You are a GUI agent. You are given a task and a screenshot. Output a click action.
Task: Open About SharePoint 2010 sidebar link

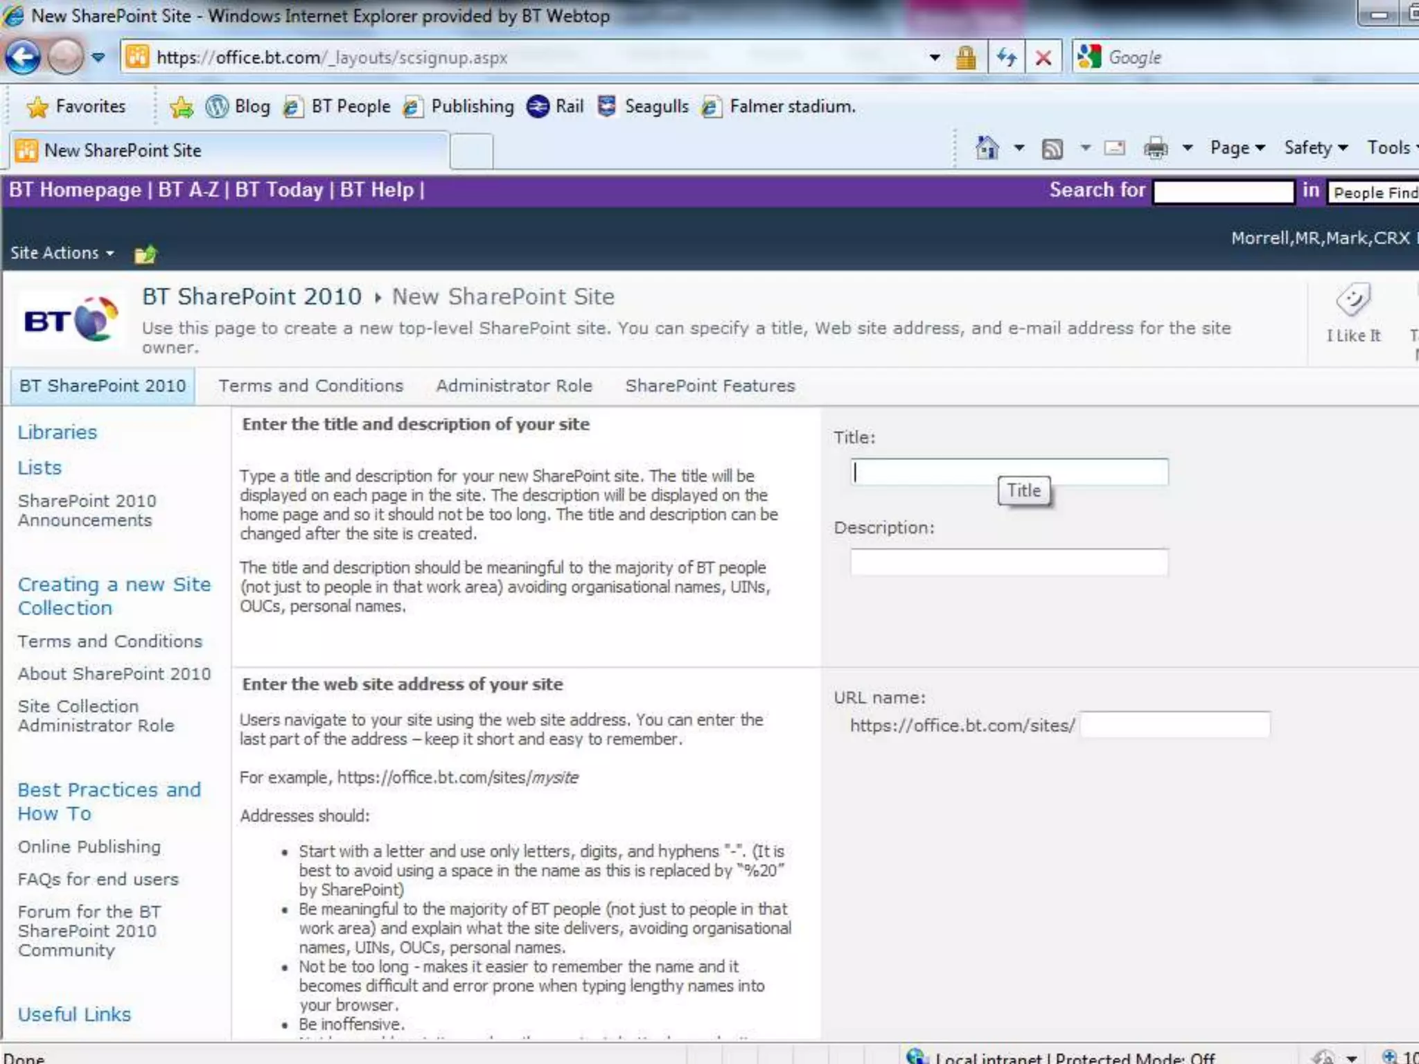point(114,674)
